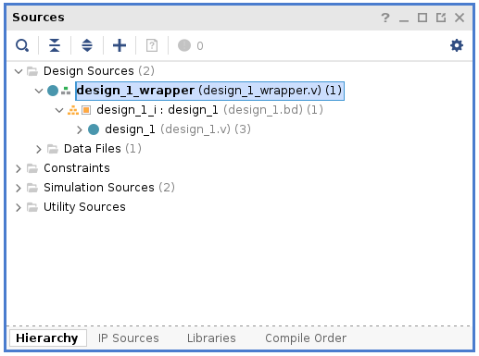479x356 pixels.
Task: Open Sources settings gear
Action: [x=457, y=45]
